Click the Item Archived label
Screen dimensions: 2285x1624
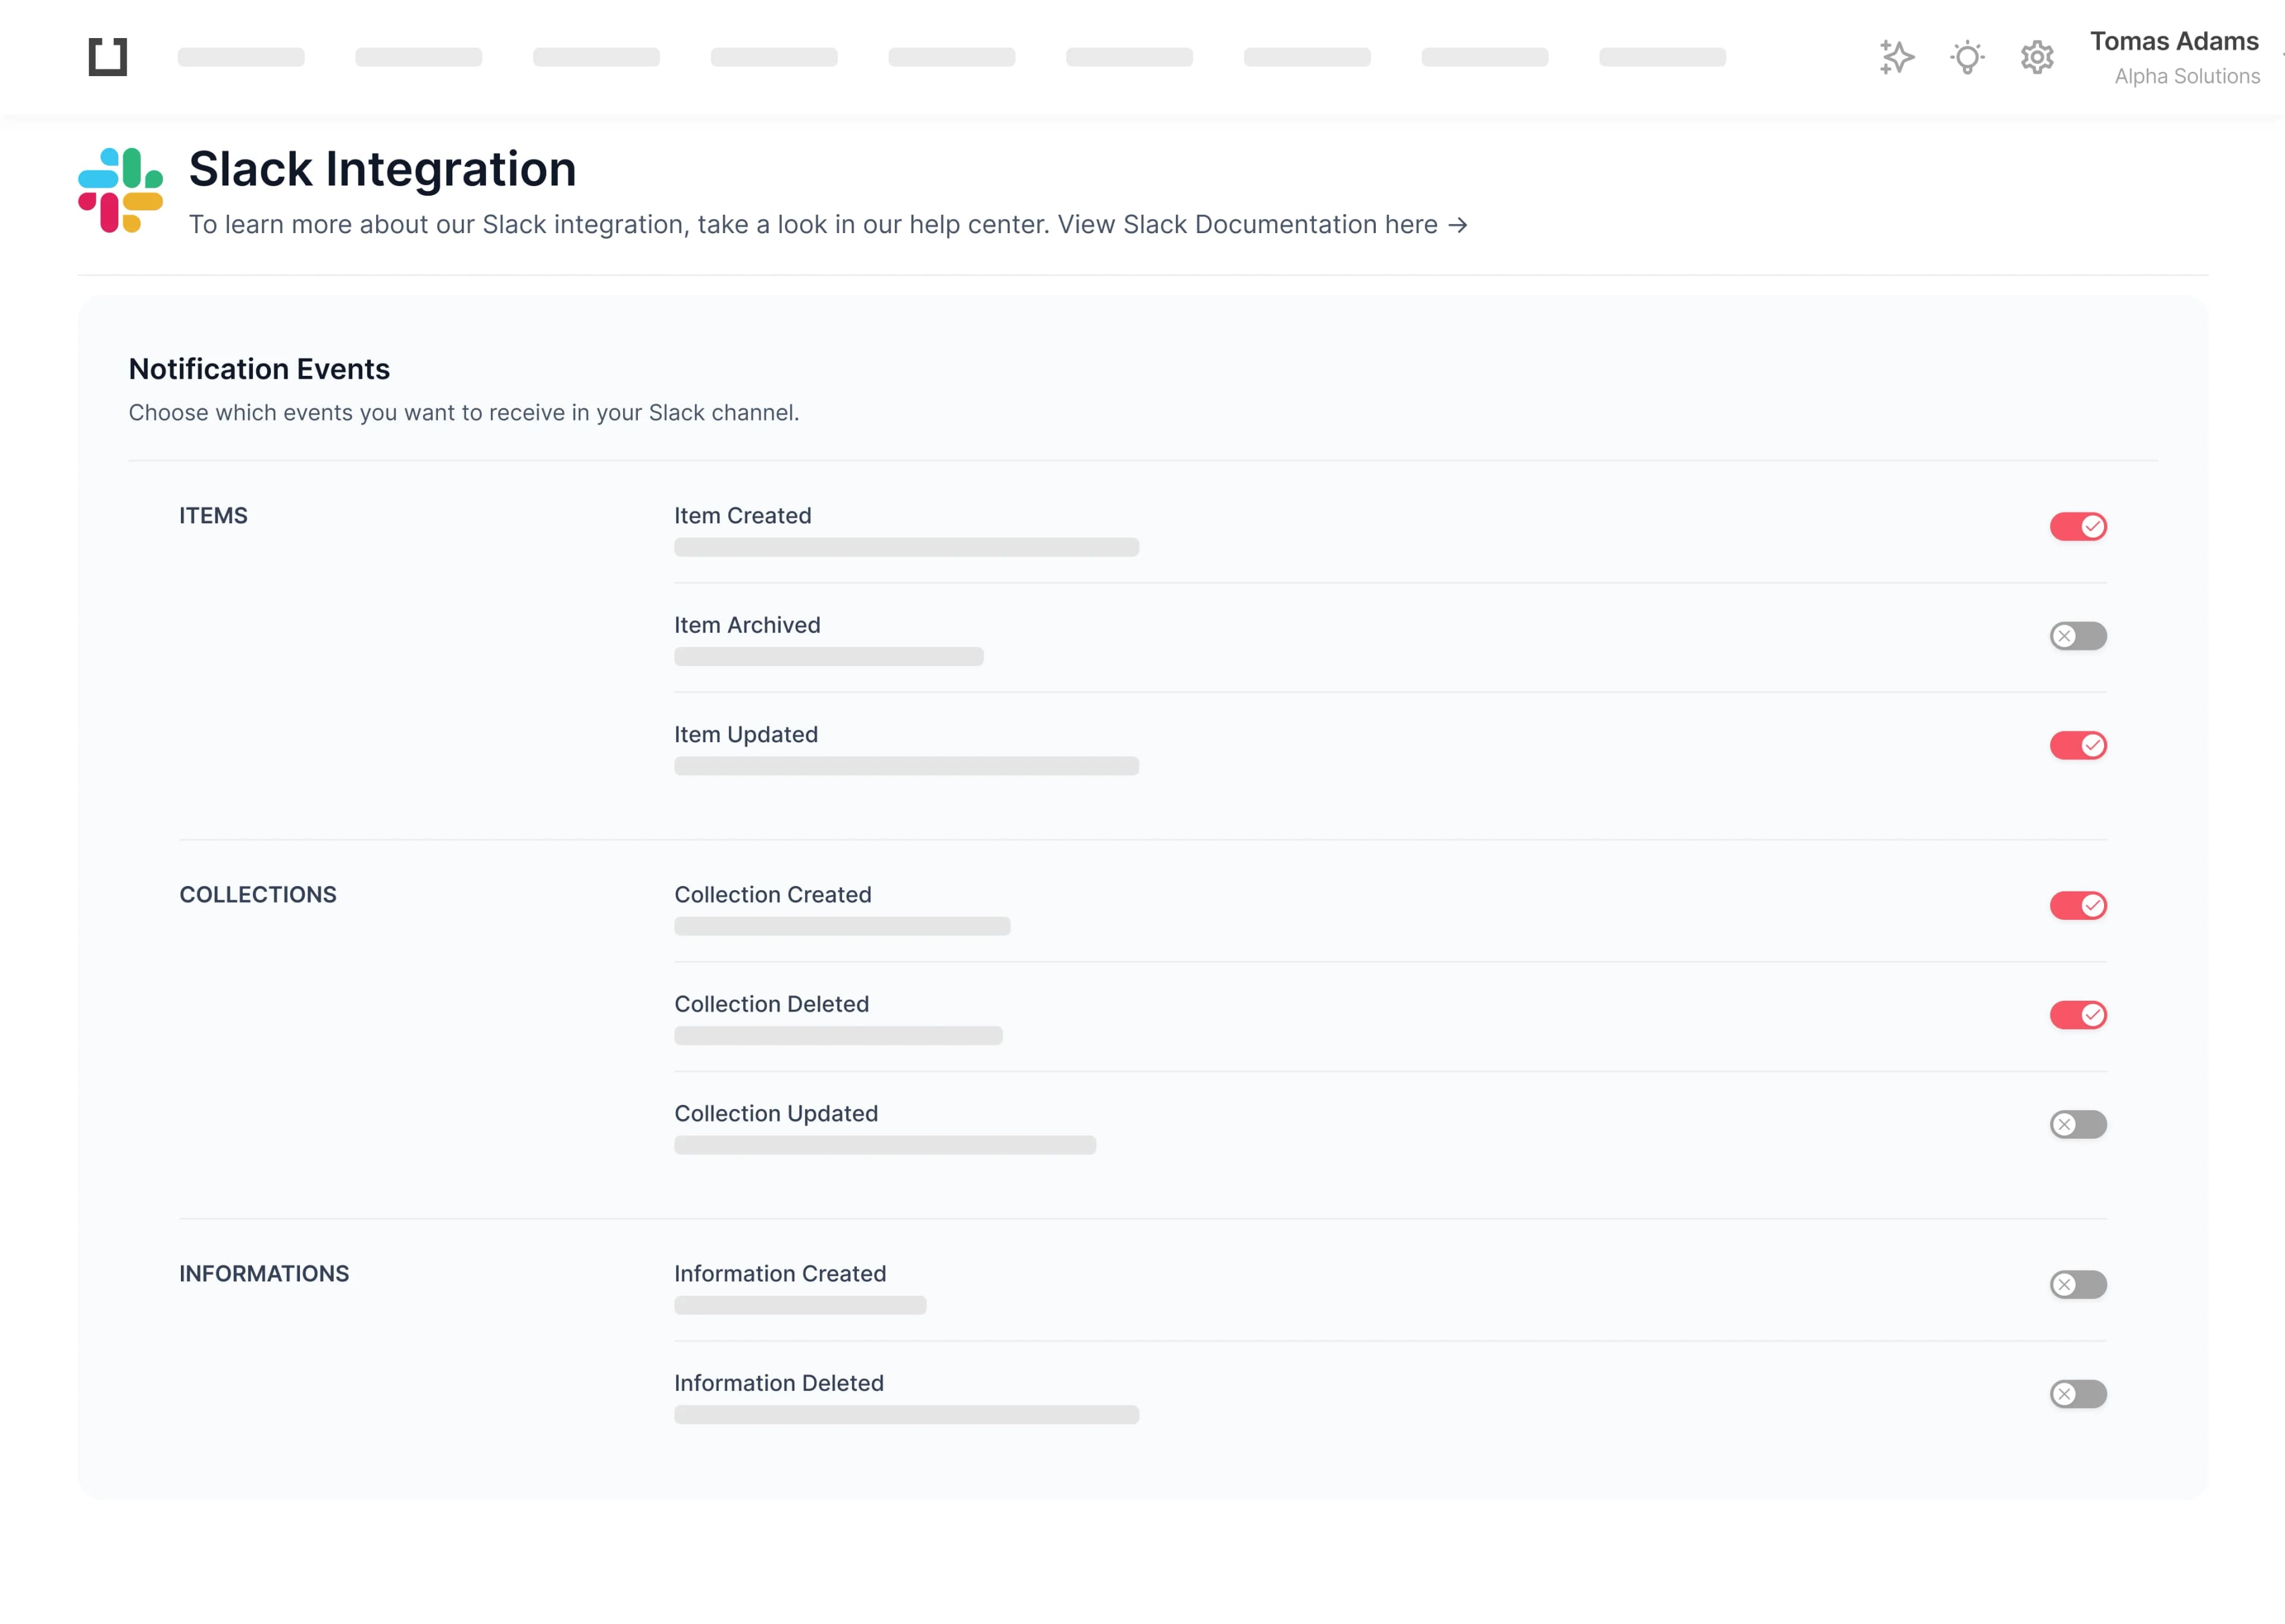(x=747, y=625)
